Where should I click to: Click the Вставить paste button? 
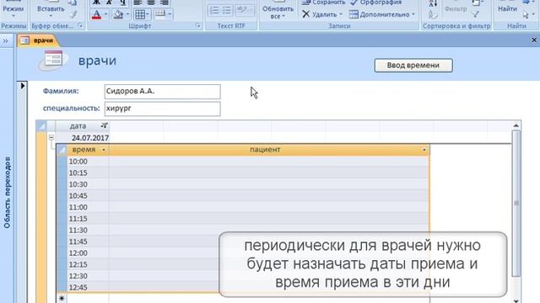pyautogui.click(x=51, y=10)
